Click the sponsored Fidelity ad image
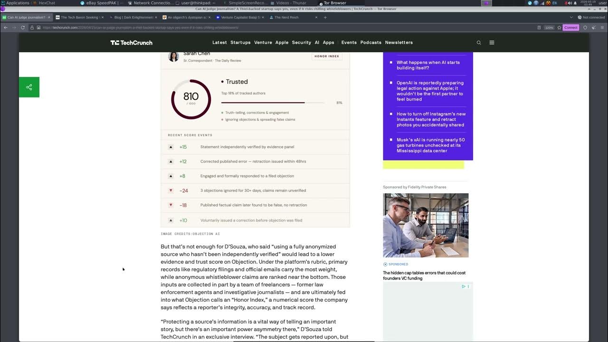608x342 pixels. click(426, 225)
